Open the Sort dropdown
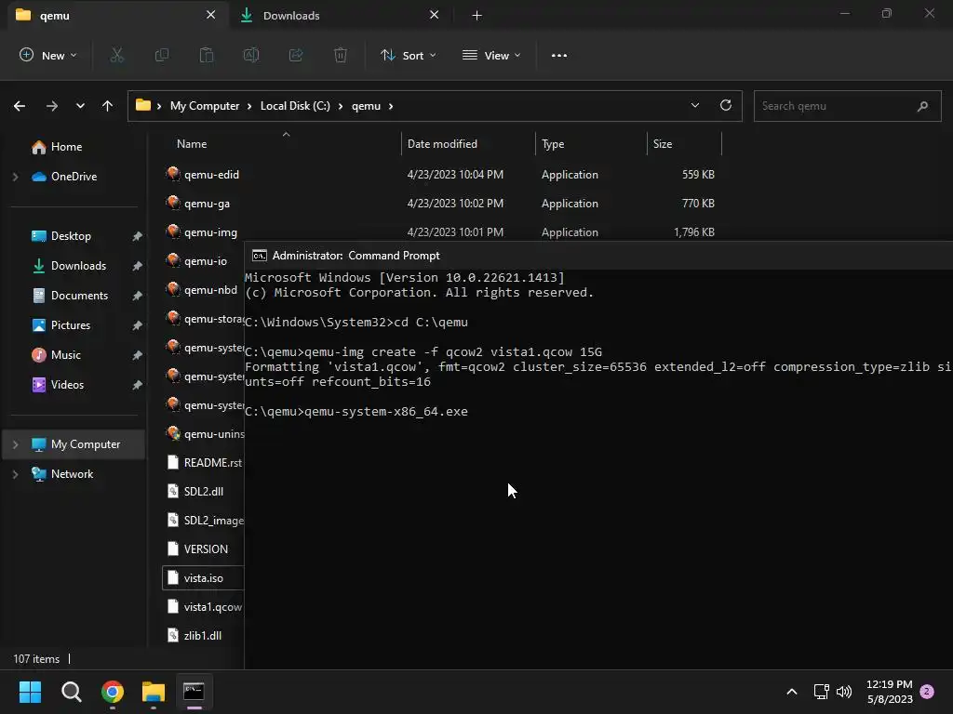Screen dimensions: 953x714 409,55
